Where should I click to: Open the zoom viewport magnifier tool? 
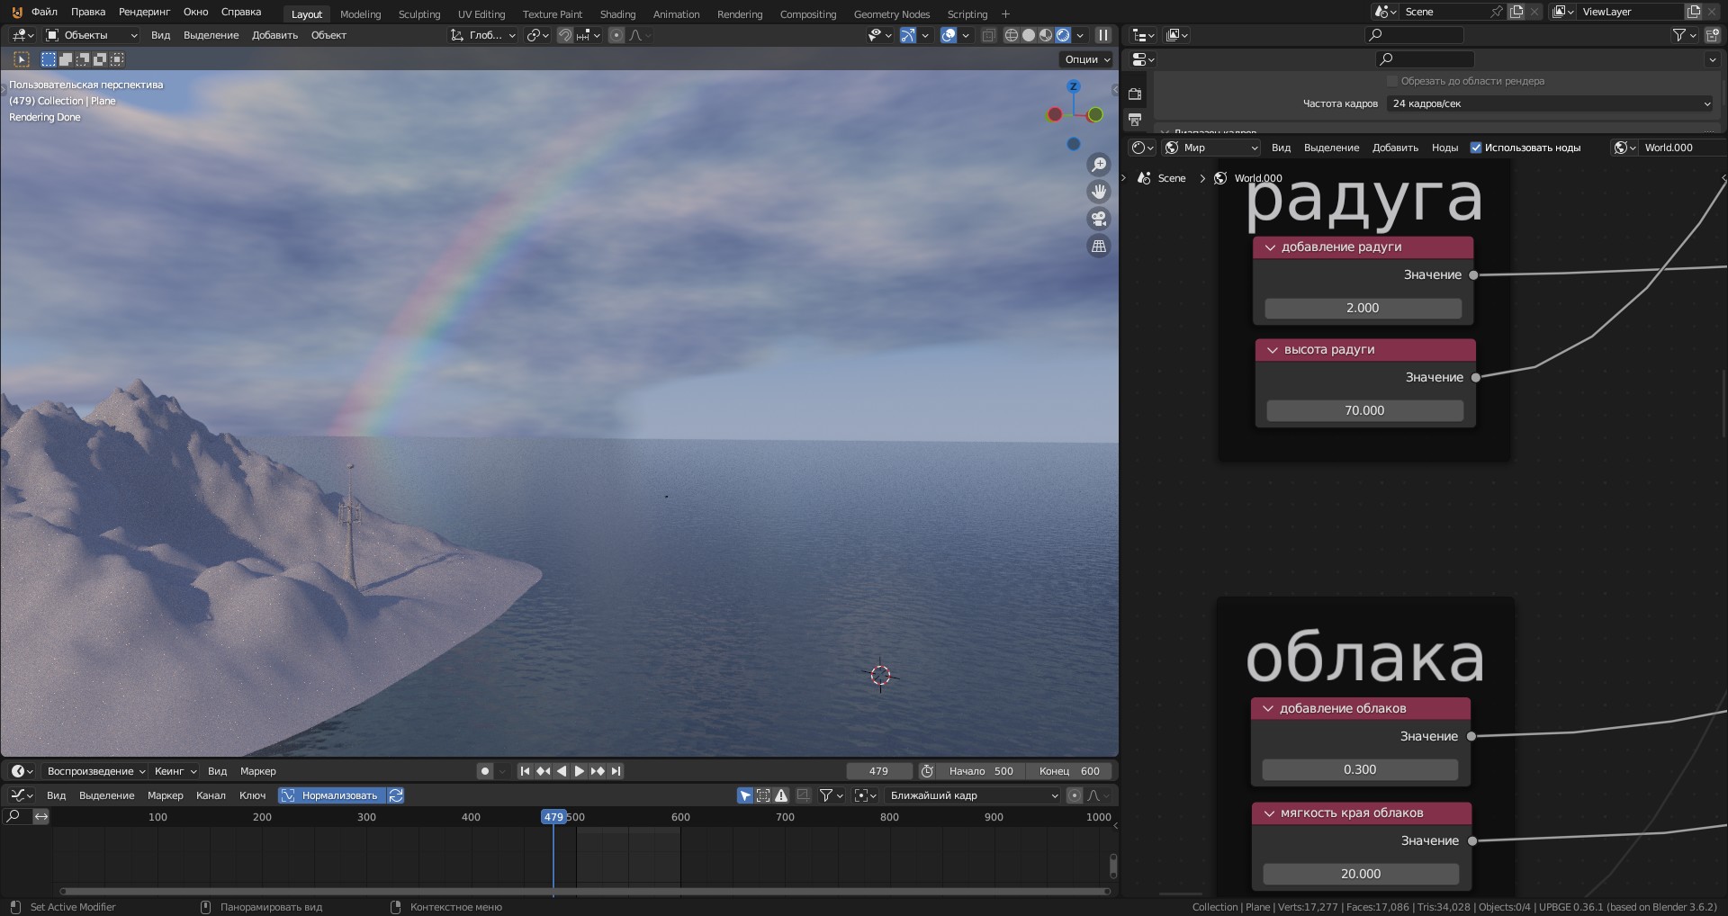tap(1099, 165)
